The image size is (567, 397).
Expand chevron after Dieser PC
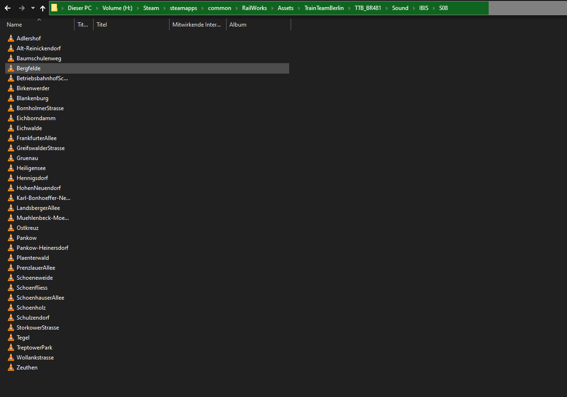click(x=97, y=8)
